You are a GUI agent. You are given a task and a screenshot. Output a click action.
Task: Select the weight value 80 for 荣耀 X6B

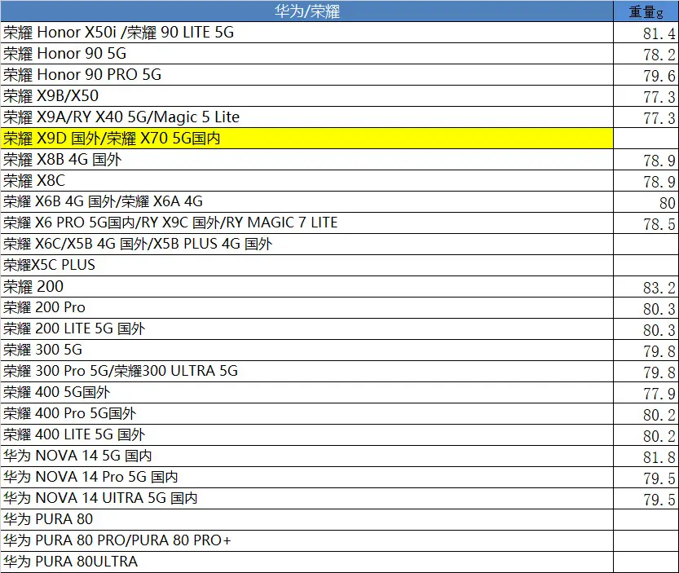tap(667, 203)
